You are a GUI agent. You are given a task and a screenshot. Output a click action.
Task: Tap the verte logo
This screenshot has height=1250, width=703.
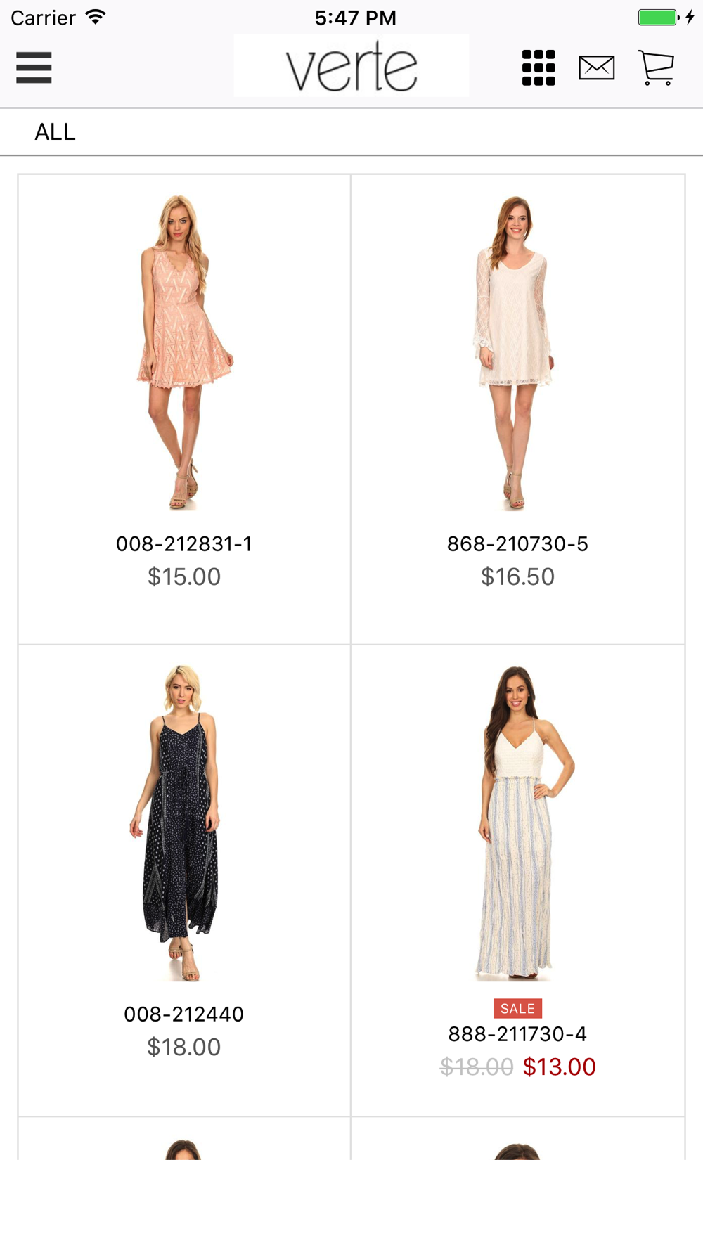coord(351,65)
